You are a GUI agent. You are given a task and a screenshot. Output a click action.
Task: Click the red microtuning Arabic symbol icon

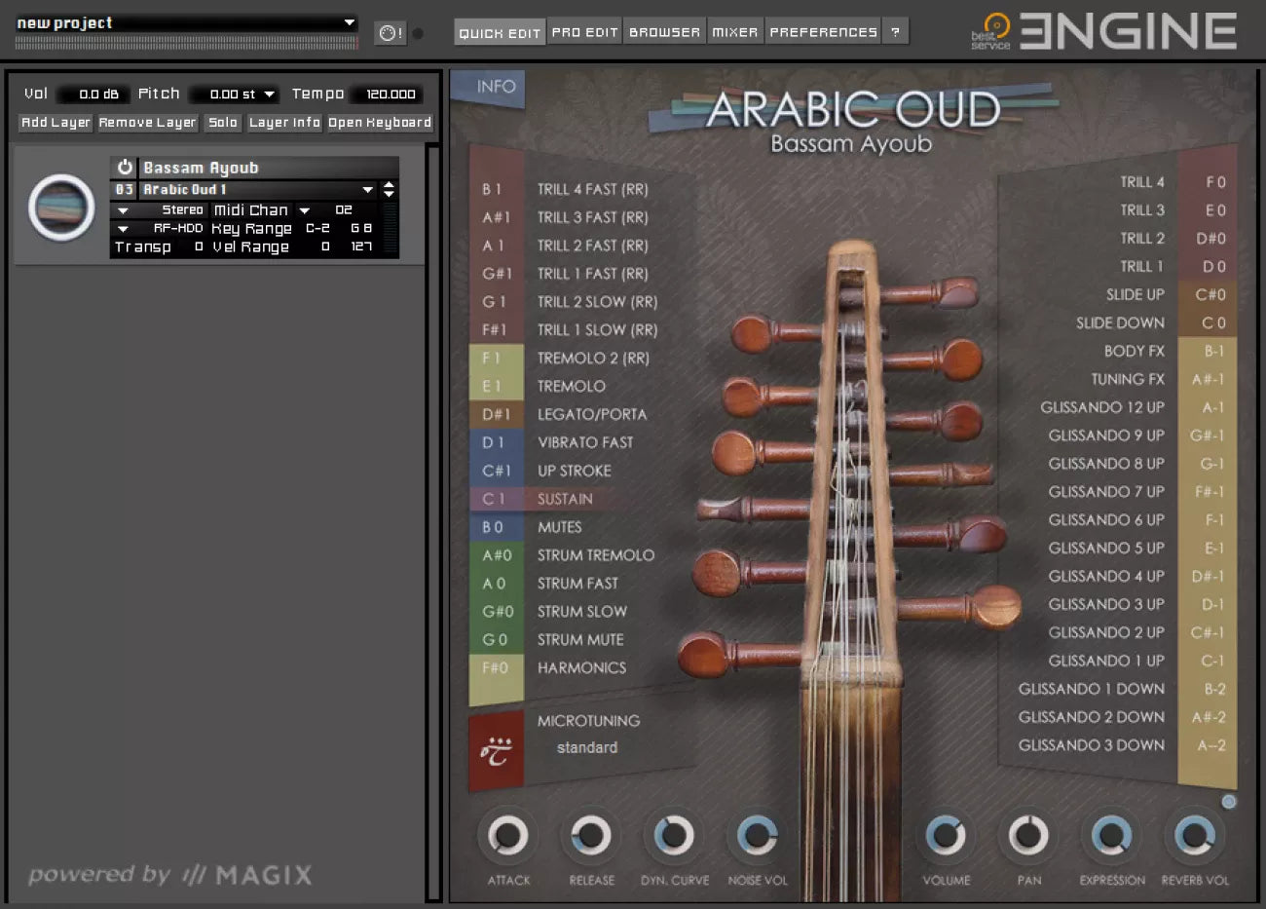496,751
